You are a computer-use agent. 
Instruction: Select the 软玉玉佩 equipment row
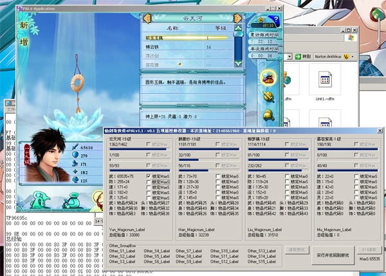[x=188, y=38]
